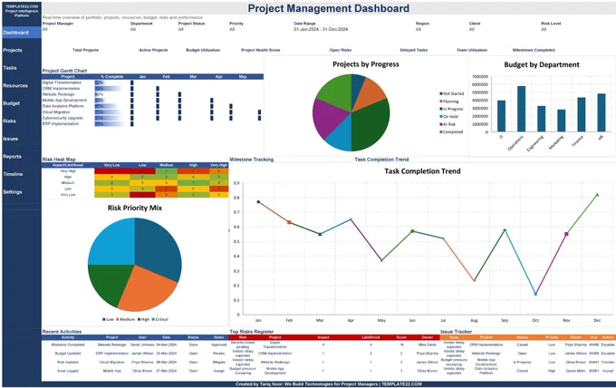Open the Project Status filter value

click(x=180, y=29)
